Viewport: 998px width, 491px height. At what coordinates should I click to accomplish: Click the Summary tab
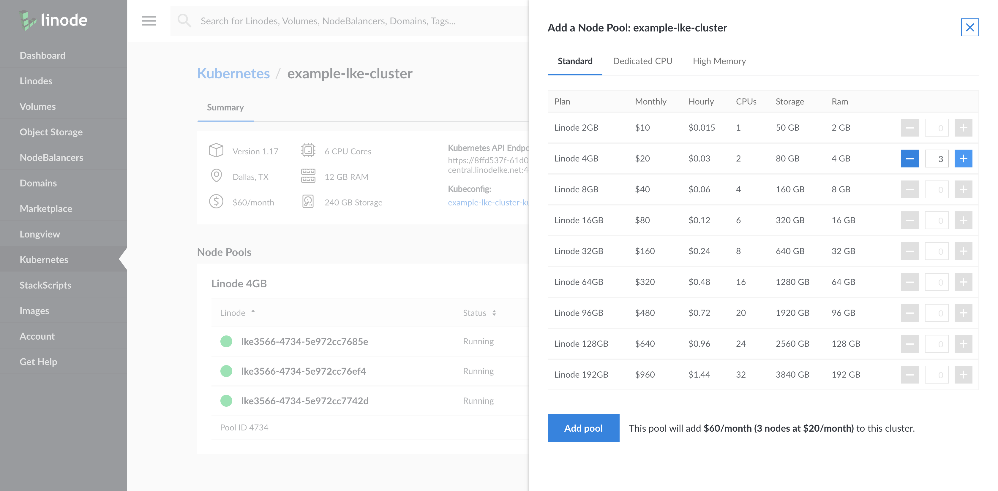click(225, 106)
